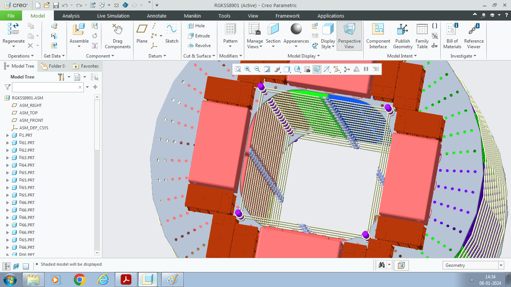Expand the 64.PRT tree node
This screenshot has width=511, height=287.
tap(7, 165)
